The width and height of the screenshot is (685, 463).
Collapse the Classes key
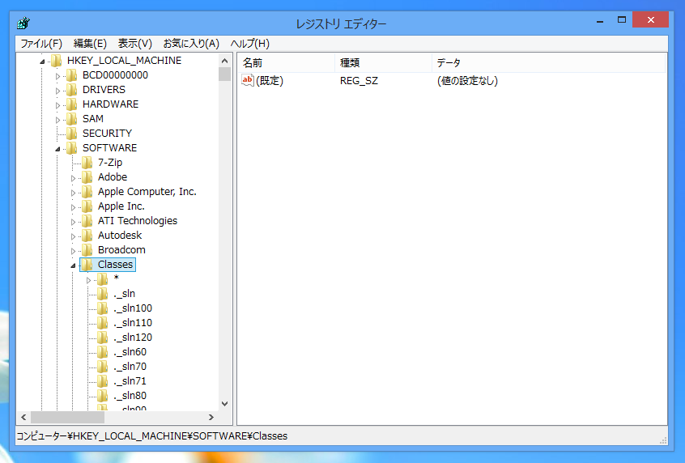pos(73,265)
